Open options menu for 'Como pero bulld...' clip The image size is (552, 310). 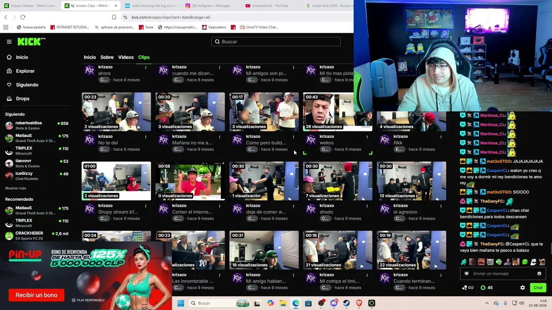(293, 136)
